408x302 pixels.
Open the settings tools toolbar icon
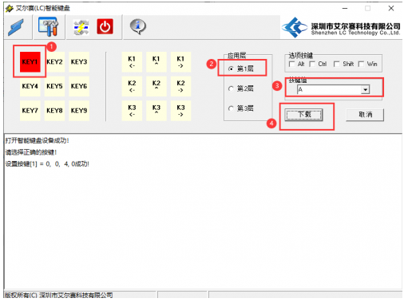click(49, 27)
